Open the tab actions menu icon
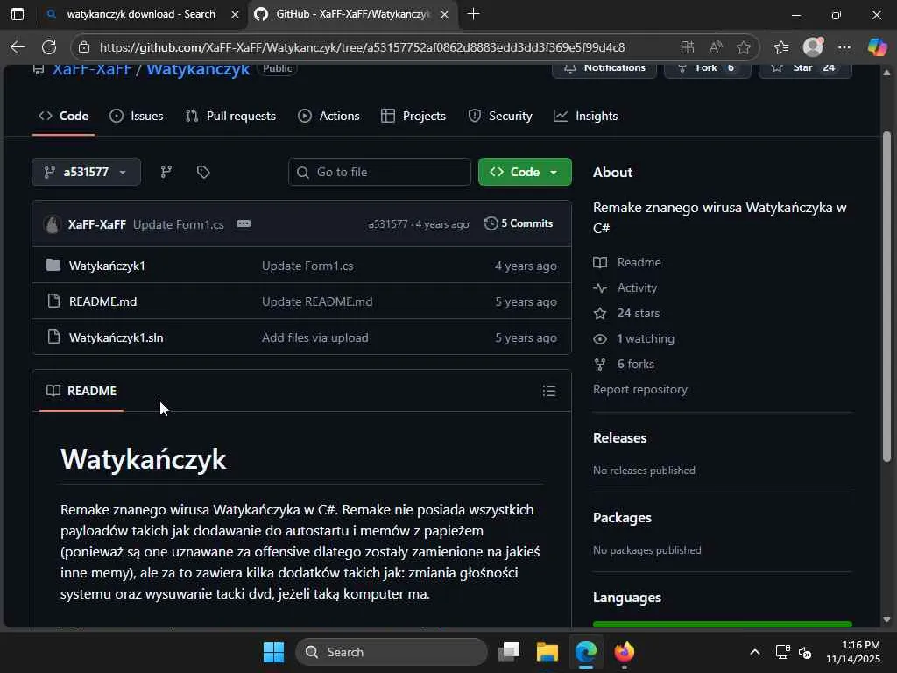This screenshot has height=673, width=897. tap(18, 14)
